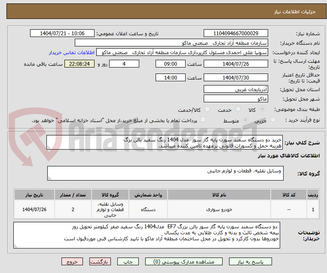Click the remaining time field 22:08:24
The image size is (327, 273).
click(79, 64)
